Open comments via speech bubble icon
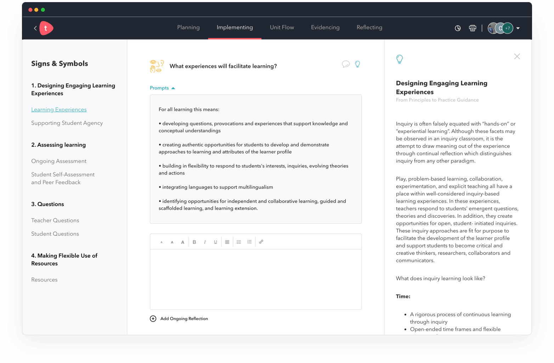554x363 pixels. click(x=346, y=64)
